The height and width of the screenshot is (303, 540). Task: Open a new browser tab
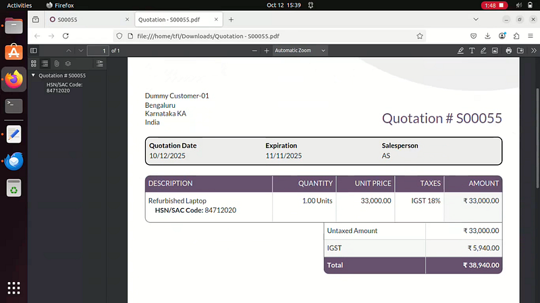pos(231,20)
